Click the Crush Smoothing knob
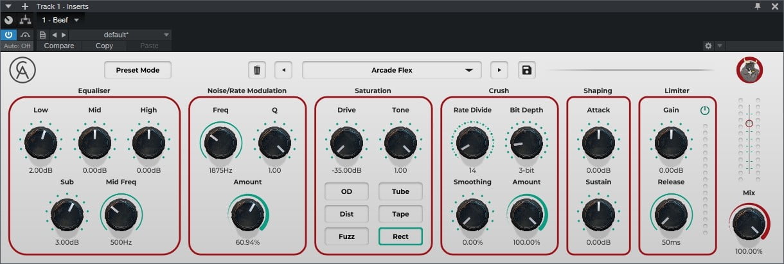784x264 pixels. pos(472,214)
